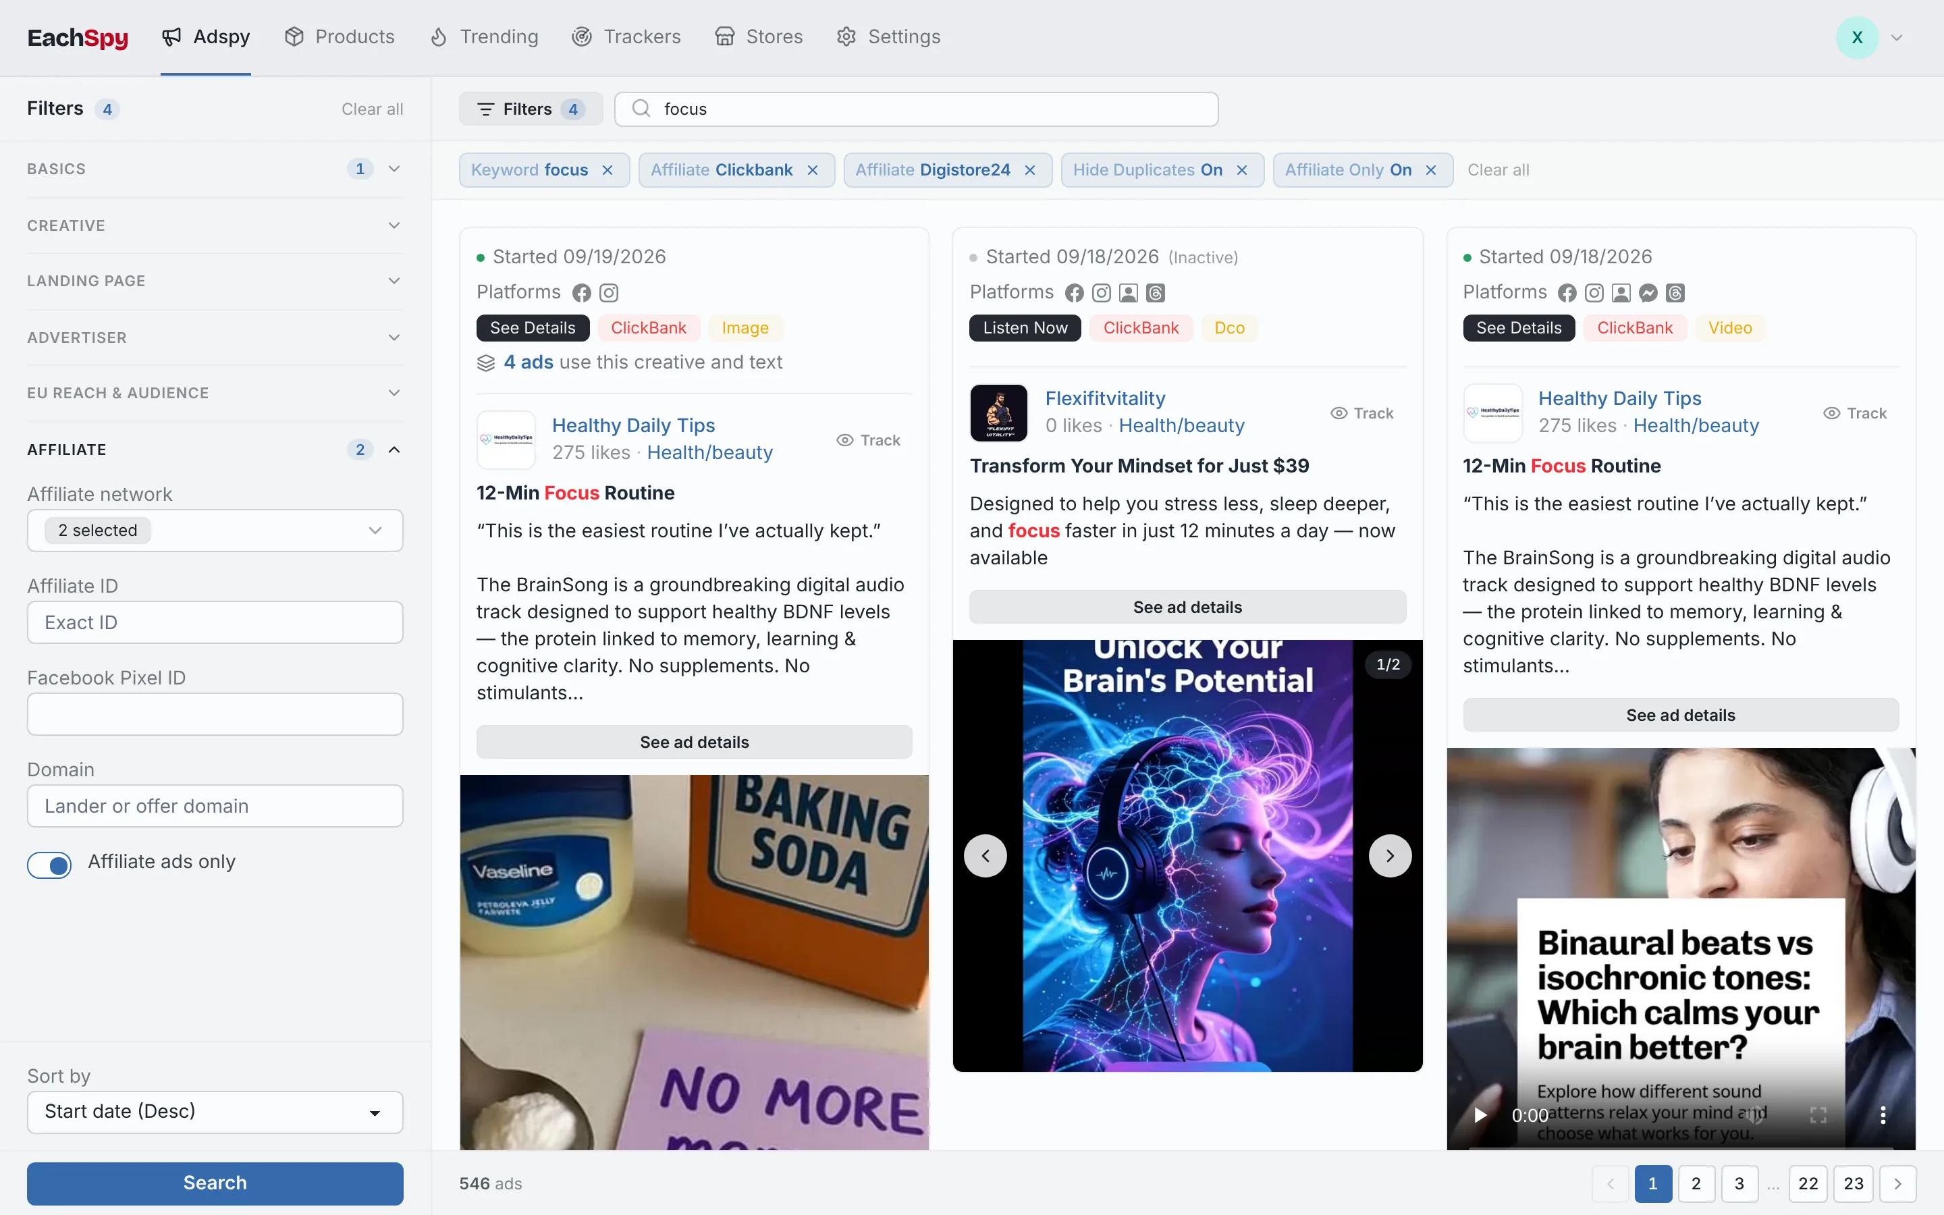Remove the Affiliate Only On chip
The image size is (1944, 1215).
coord(1431,170)
